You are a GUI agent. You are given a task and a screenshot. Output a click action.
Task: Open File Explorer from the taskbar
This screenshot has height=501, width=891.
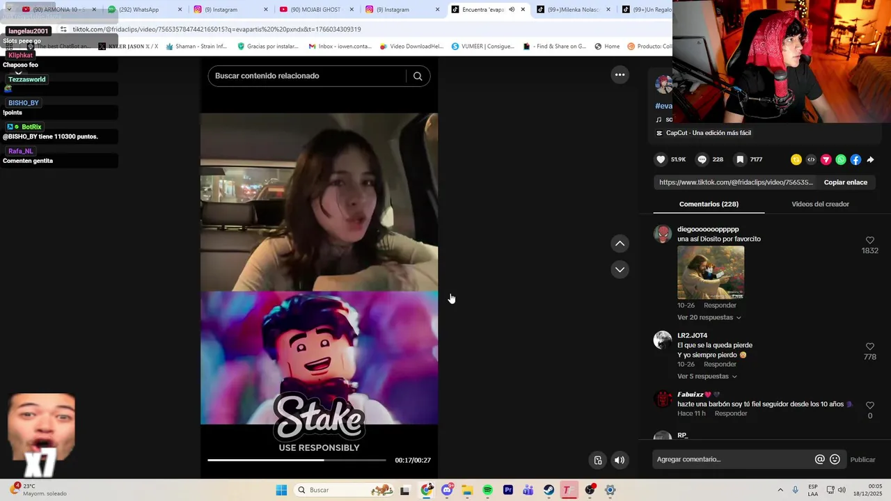tap(467, 490)
